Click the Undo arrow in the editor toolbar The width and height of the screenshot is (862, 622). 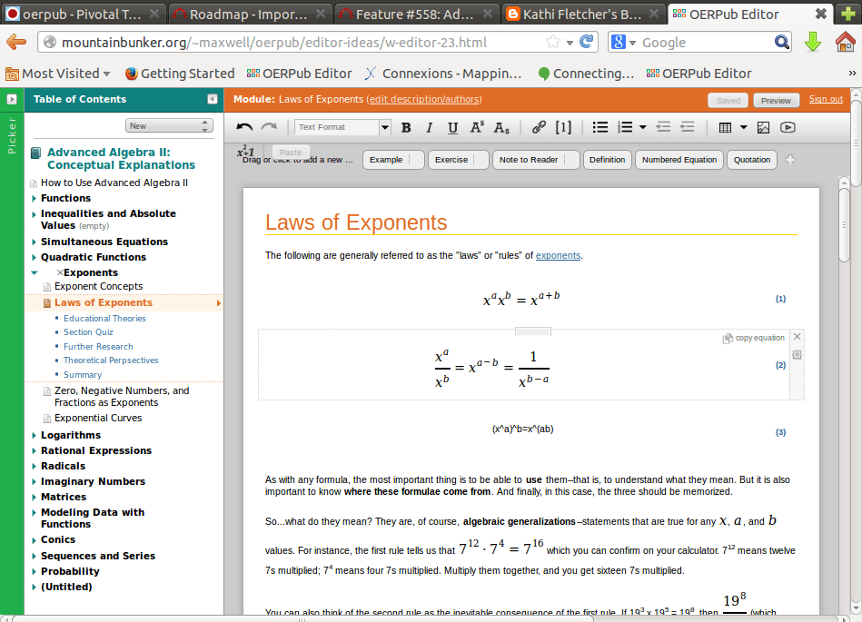(244, 128)
